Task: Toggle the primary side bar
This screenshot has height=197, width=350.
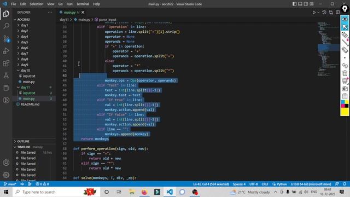Action: click(295, 4)
